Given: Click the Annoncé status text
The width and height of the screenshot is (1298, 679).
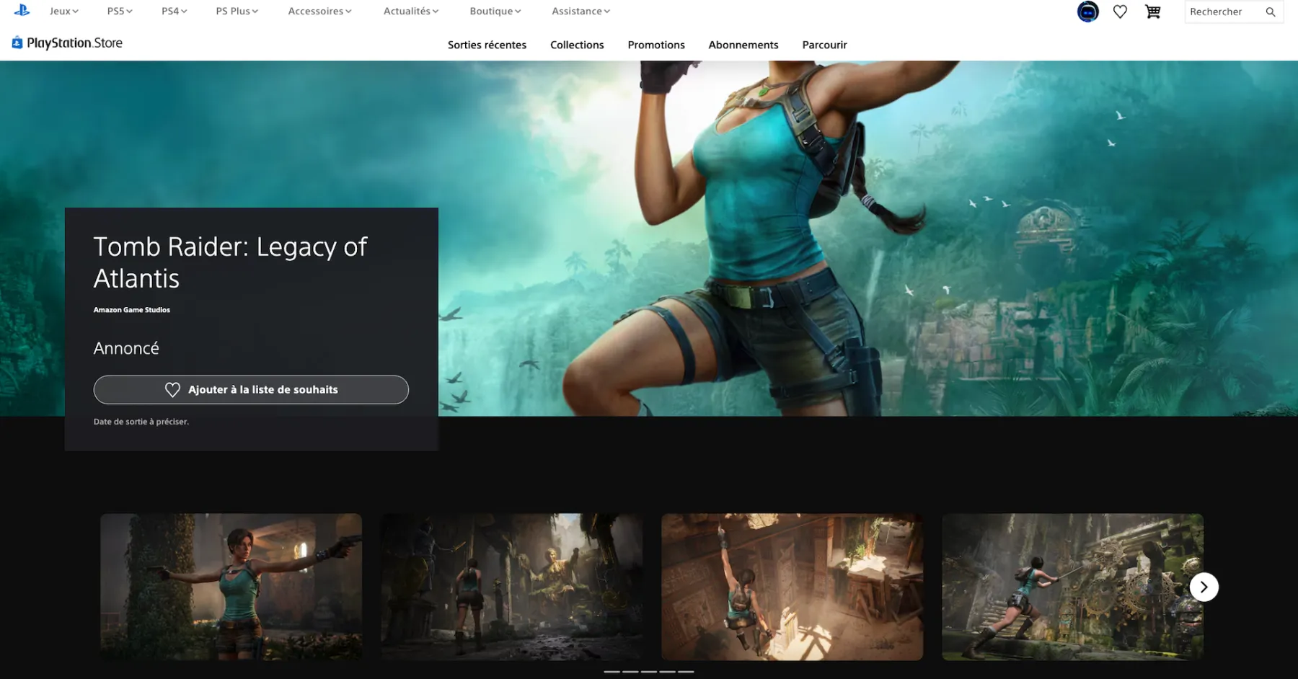Looking at the screenshot, I should tap(126, 348).
